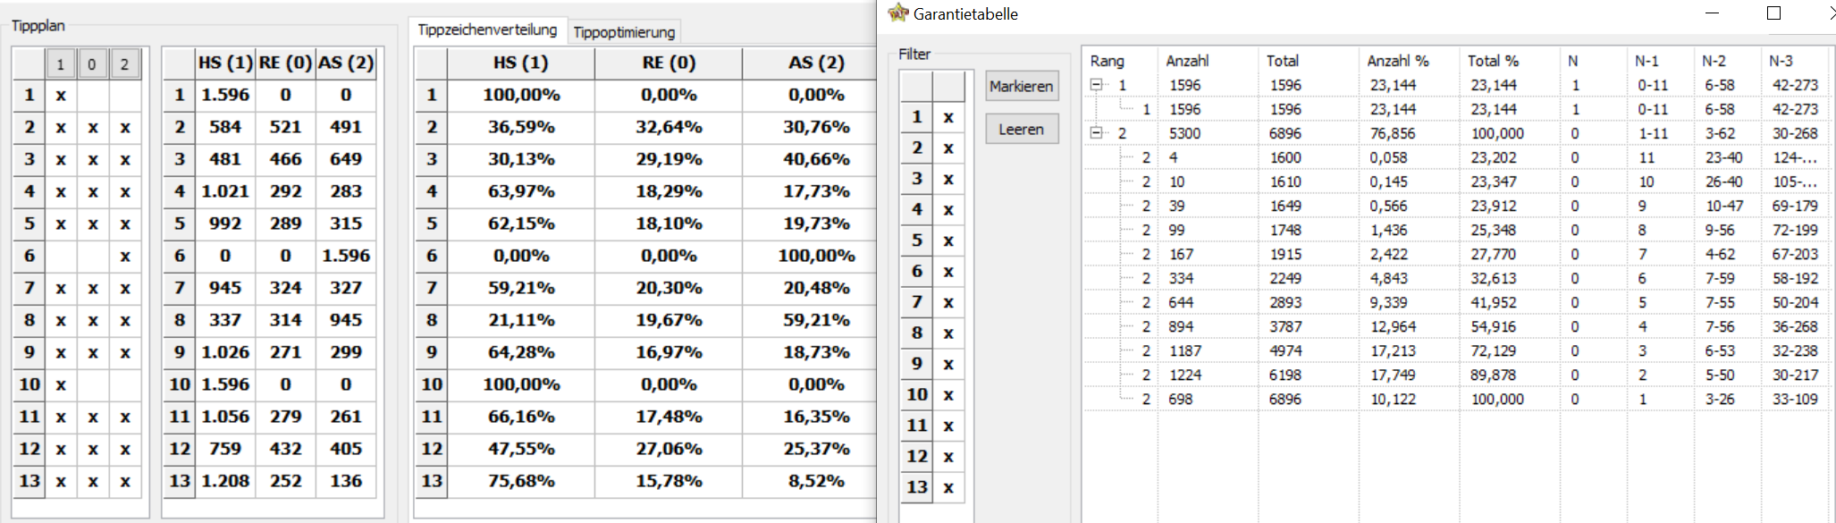This screenshot has width=1836, height=523.
Task: Toggle the filter x mark for row 13
Action: [948, 487]
